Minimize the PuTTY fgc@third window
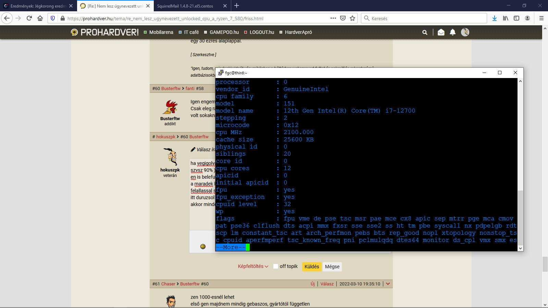 (x=484, y=73)
